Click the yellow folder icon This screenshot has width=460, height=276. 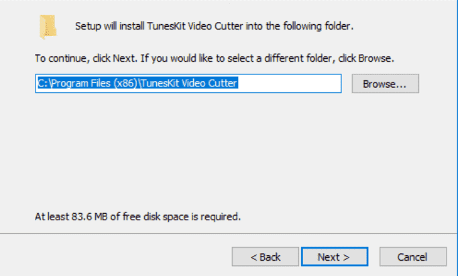48,26
